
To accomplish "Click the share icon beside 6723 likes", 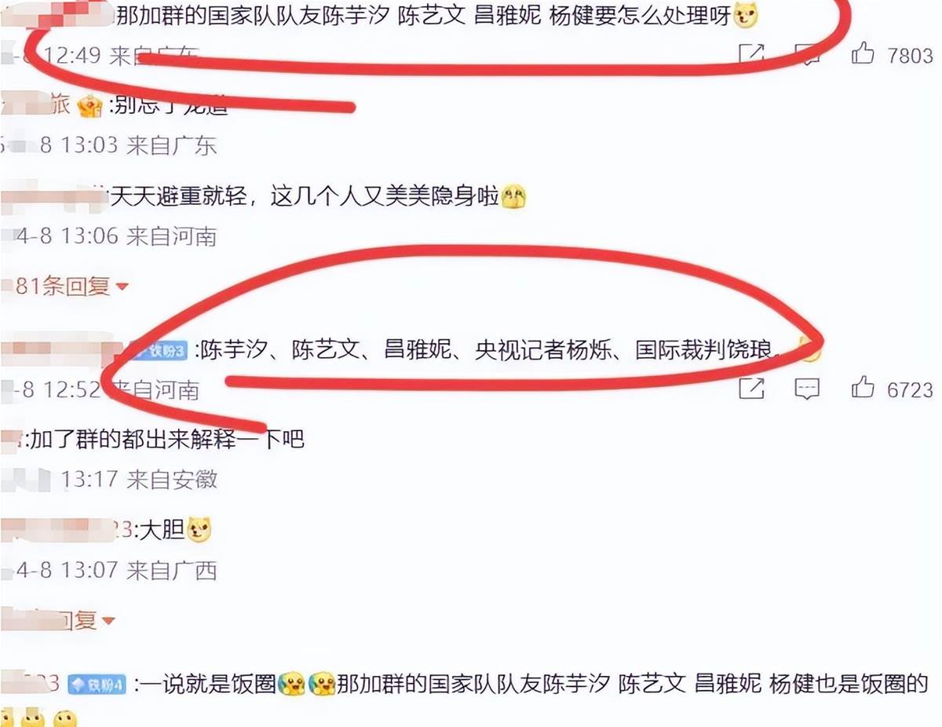I will coord(752,388).
